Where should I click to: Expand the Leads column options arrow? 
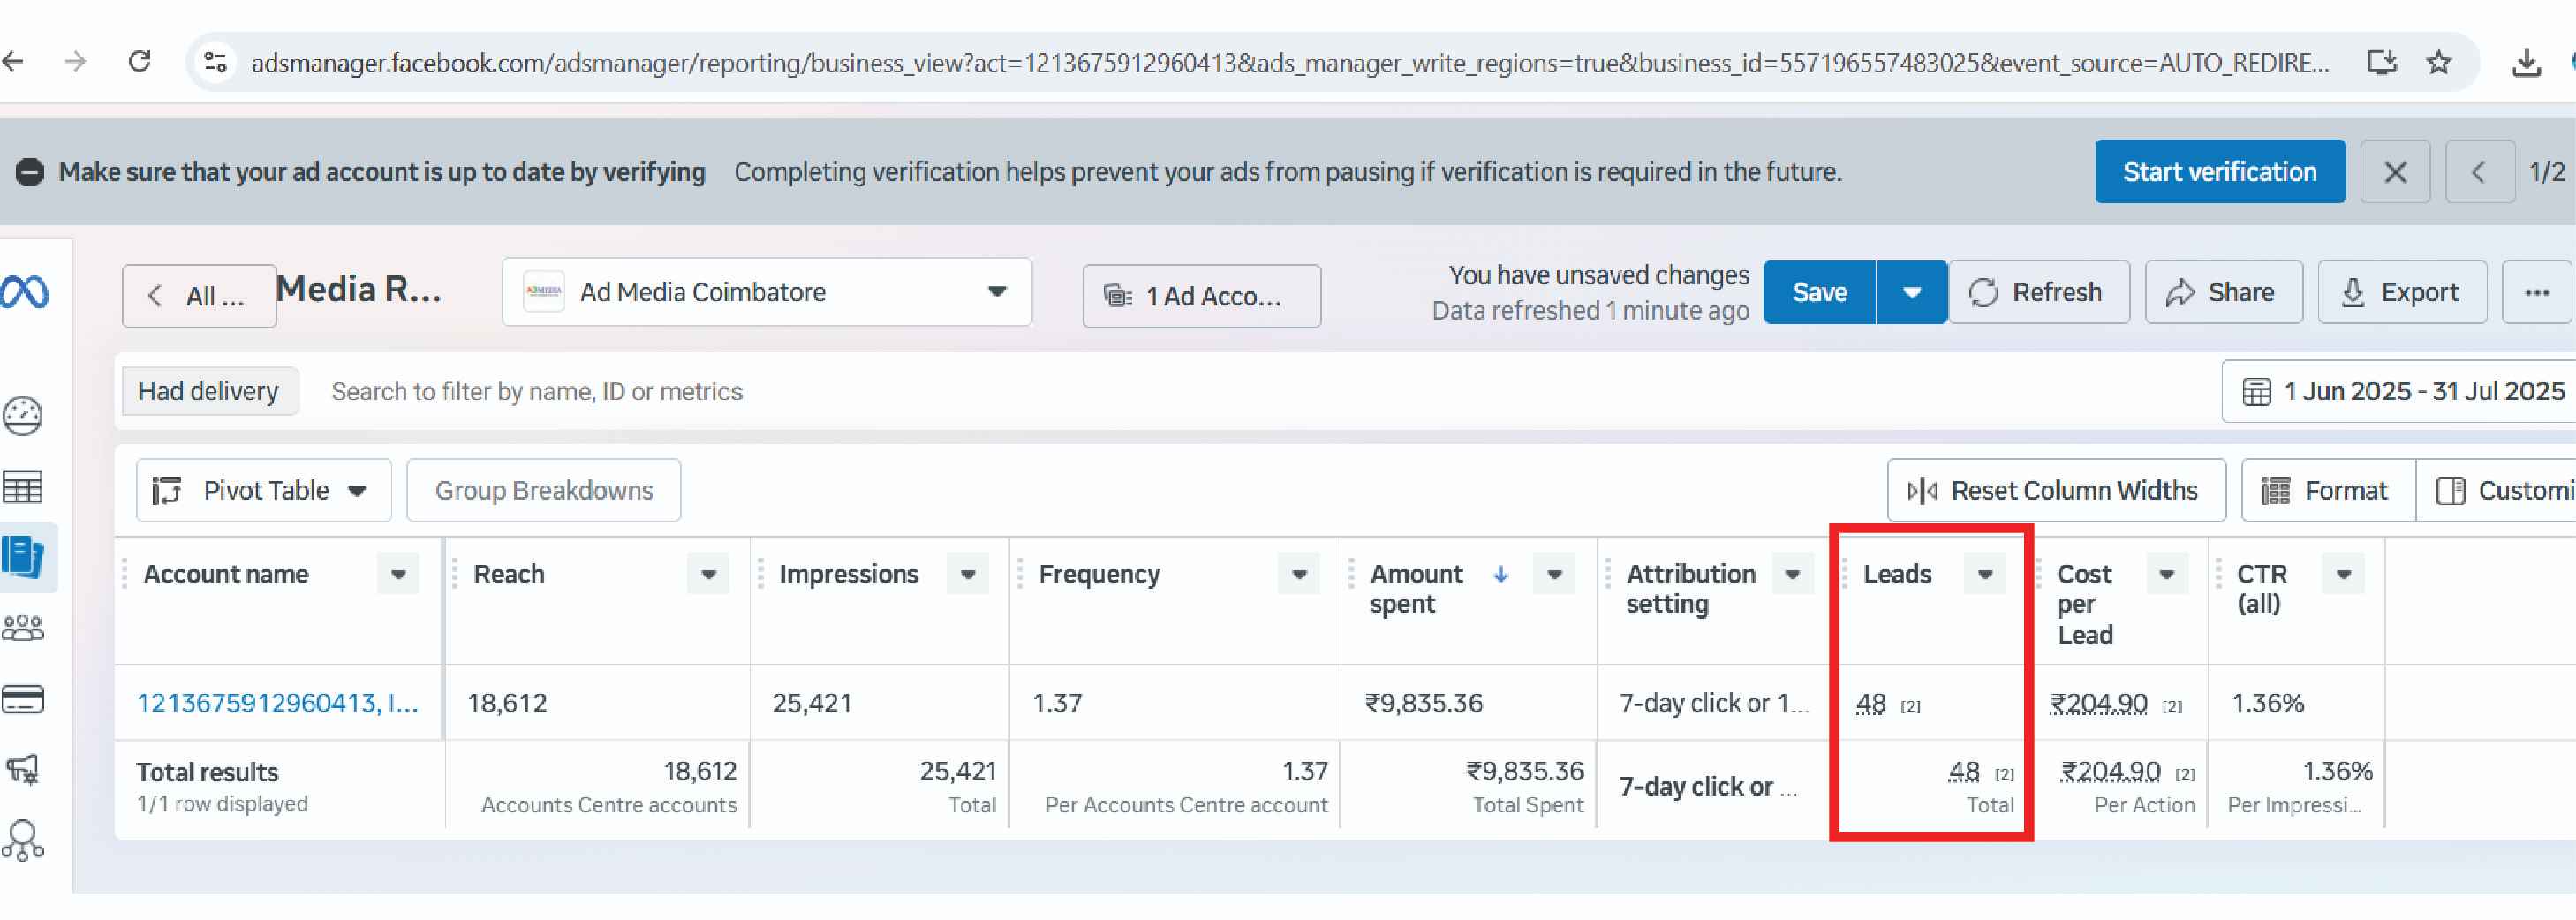1985,574
